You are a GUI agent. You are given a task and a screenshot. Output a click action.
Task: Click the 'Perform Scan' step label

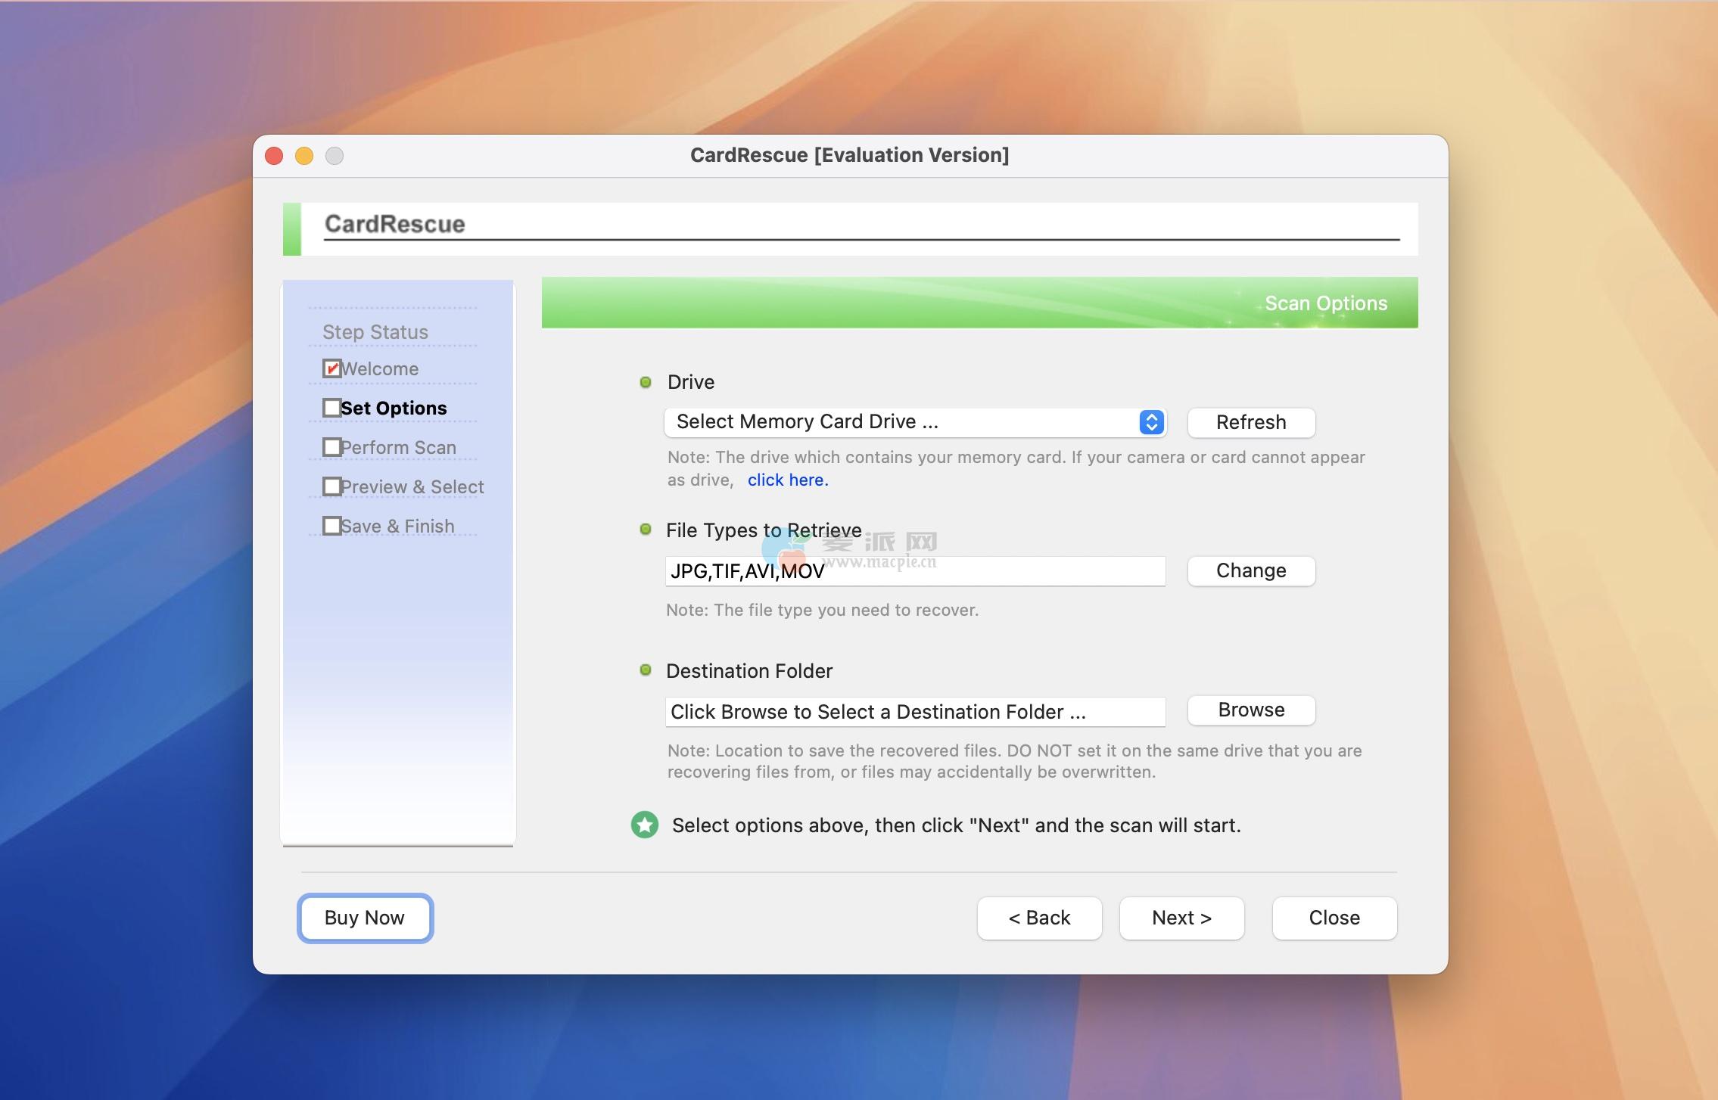tap(399, 448)
